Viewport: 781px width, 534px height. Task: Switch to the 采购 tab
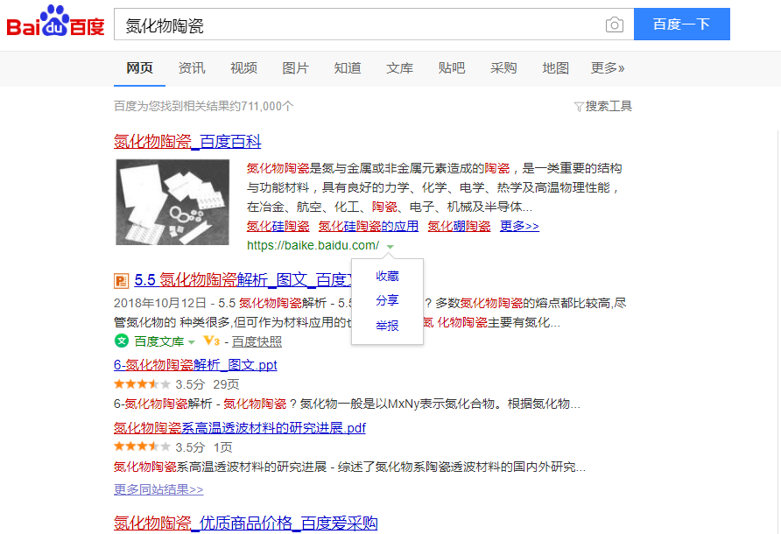tap(503, 68)
